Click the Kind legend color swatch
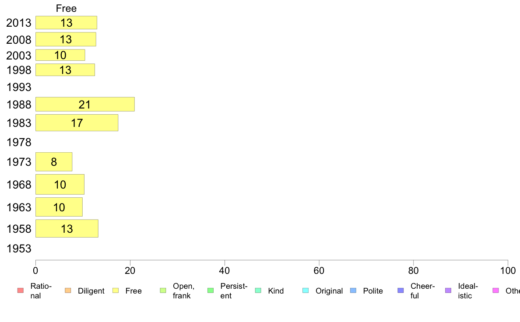The width and height of the screenshot is (520, 322). tap(258, 290)
